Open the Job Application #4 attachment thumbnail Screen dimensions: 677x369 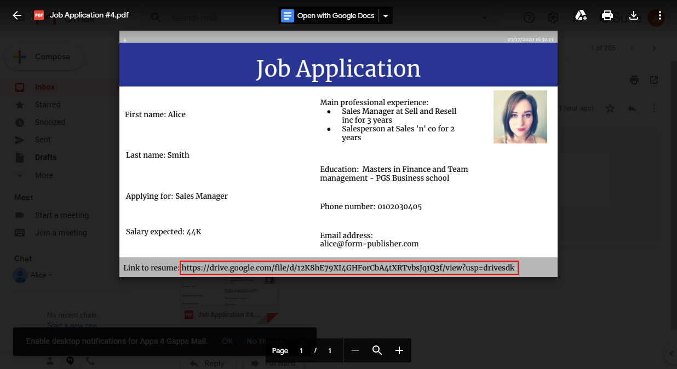click(x=229, y=301)
